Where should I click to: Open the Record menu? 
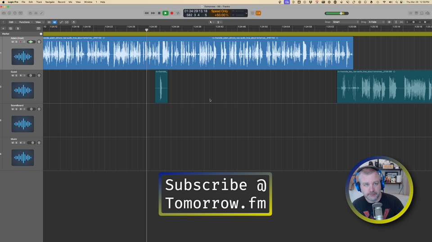click(62, 2)
